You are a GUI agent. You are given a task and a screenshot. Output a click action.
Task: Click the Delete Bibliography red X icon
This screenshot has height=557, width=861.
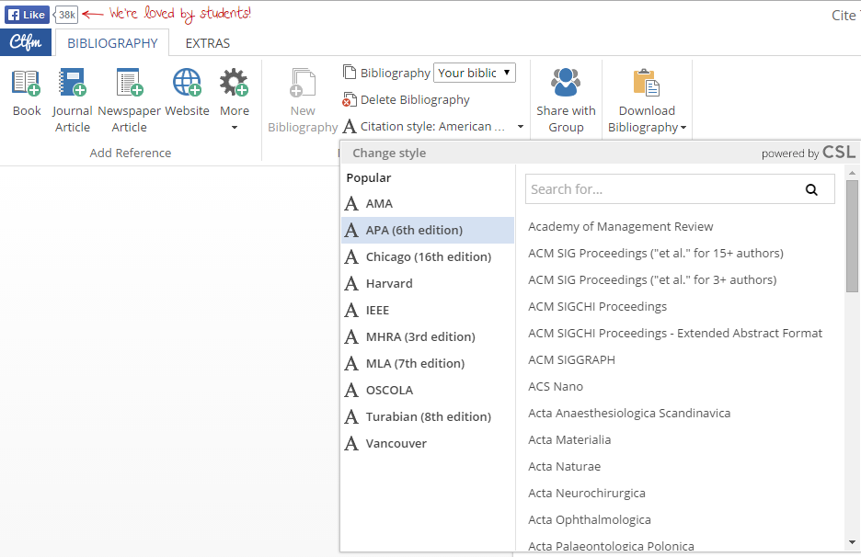pyautogui.click(x=347, y=103)
